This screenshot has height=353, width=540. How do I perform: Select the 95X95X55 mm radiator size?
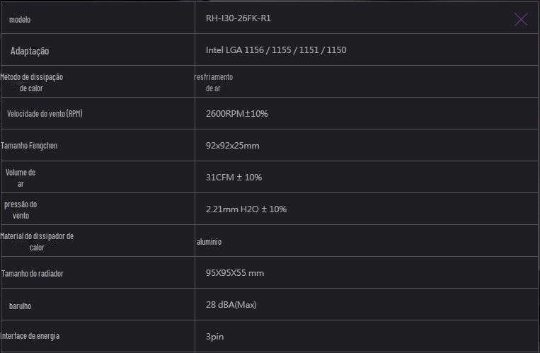[234, 273]
